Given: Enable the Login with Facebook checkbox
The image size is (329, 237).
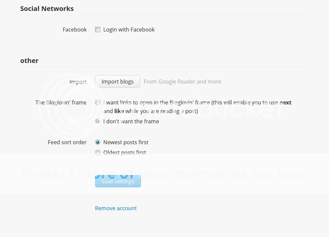Looking at the screenshot, I should click(98, 30).
